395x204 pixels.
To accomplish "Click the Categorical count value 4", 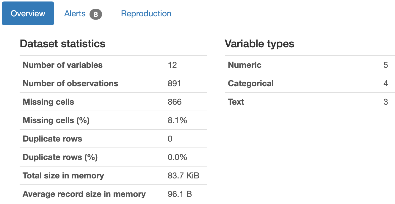I will pyautogui.click(x=385, y=83).
